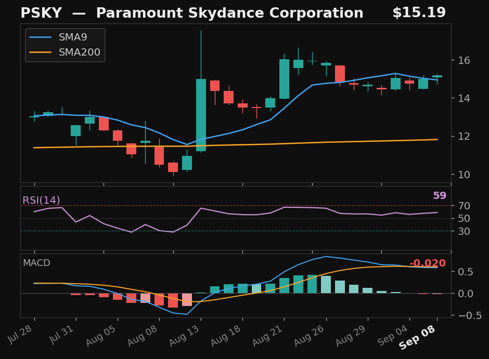
Task: Select the RSI 70 overbought axis label
Action: (464, 206)
